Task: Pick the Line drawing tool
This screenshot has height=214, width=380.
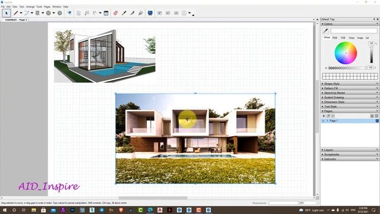Action: 16,13
